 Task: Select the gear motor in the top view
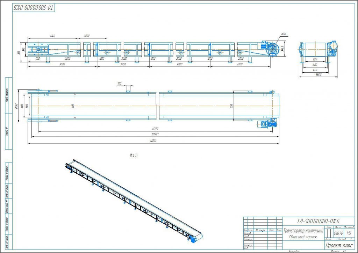point(267,125)
